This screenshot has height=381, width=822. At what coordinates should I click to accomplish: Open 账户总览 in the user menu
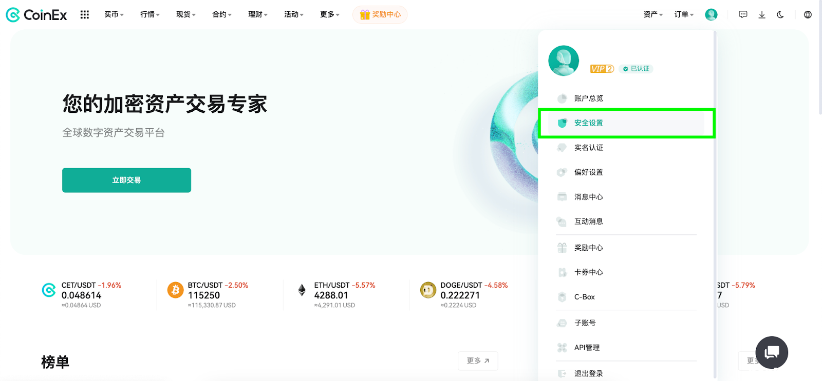click(589, 98)
